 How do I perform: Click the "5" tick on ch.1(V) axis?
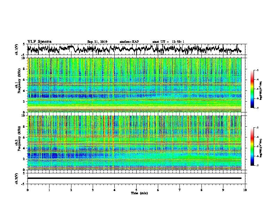pos(24,44)
